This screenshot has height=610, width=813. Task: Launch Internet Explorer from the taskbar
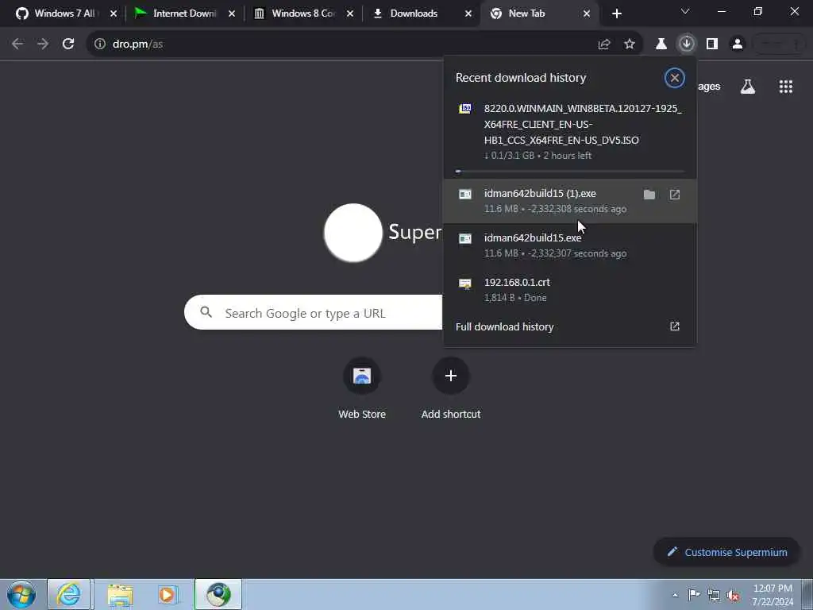point(68,594)
